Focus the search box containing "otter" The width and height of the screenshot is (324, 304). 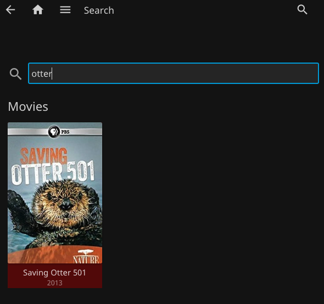click(x=174, y=74)
